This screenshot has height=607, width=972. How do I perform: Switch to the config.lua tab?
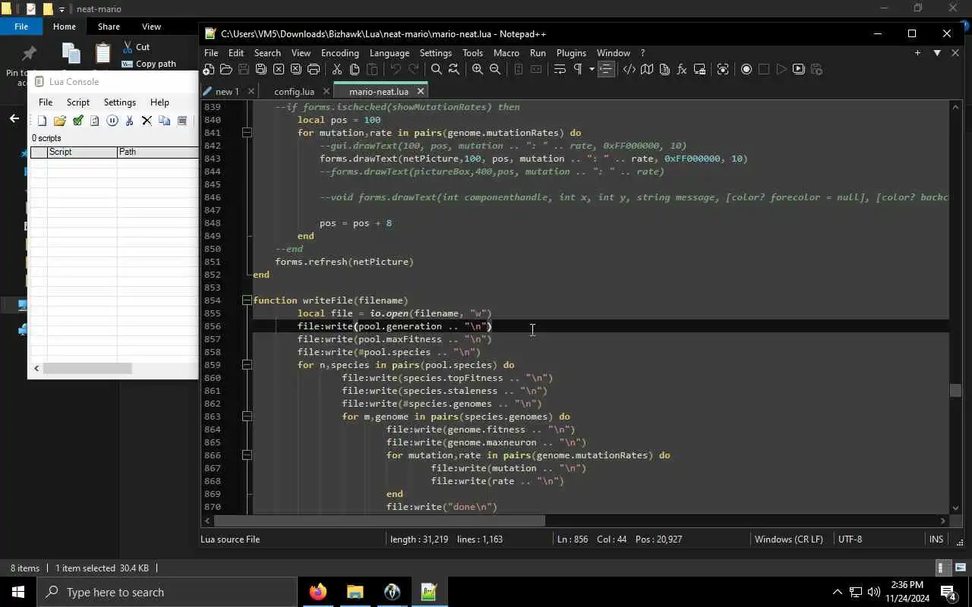[294, 92]
